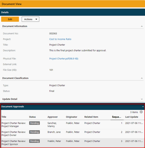Select the Project Owner review row
145x148 pixels.
point(72,134)
